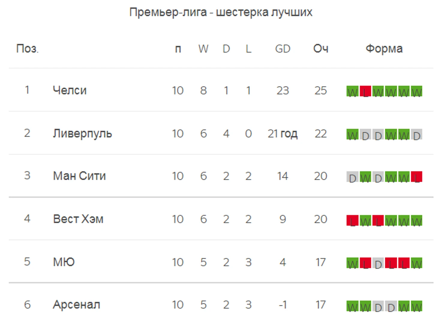Click МЮ's last green win badge
The width and height of the screenshot is (438, 325).
coord(416,263)
